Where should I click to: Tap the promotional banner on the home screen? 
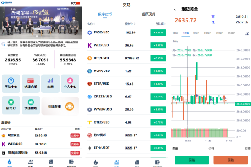click(41, 23)
